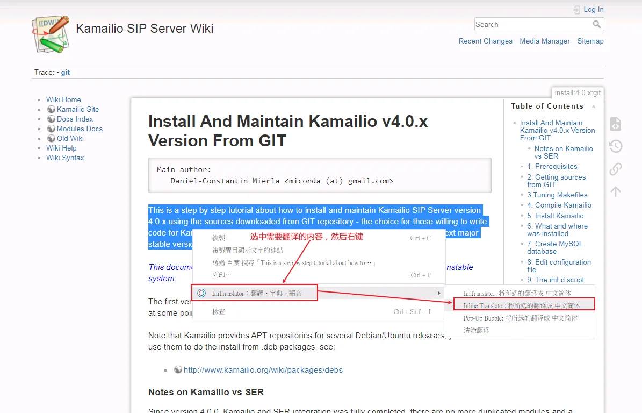642x413 pixels.
Task: Click globe icon beside the packages/debs link
Action: [178, 369]
